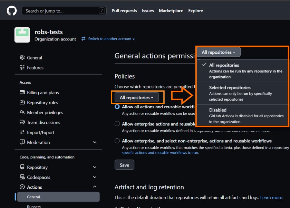This screenshot has height=208, width=290.
Task: Open the All repositories policy dropdown
Action: pos(137,97)
